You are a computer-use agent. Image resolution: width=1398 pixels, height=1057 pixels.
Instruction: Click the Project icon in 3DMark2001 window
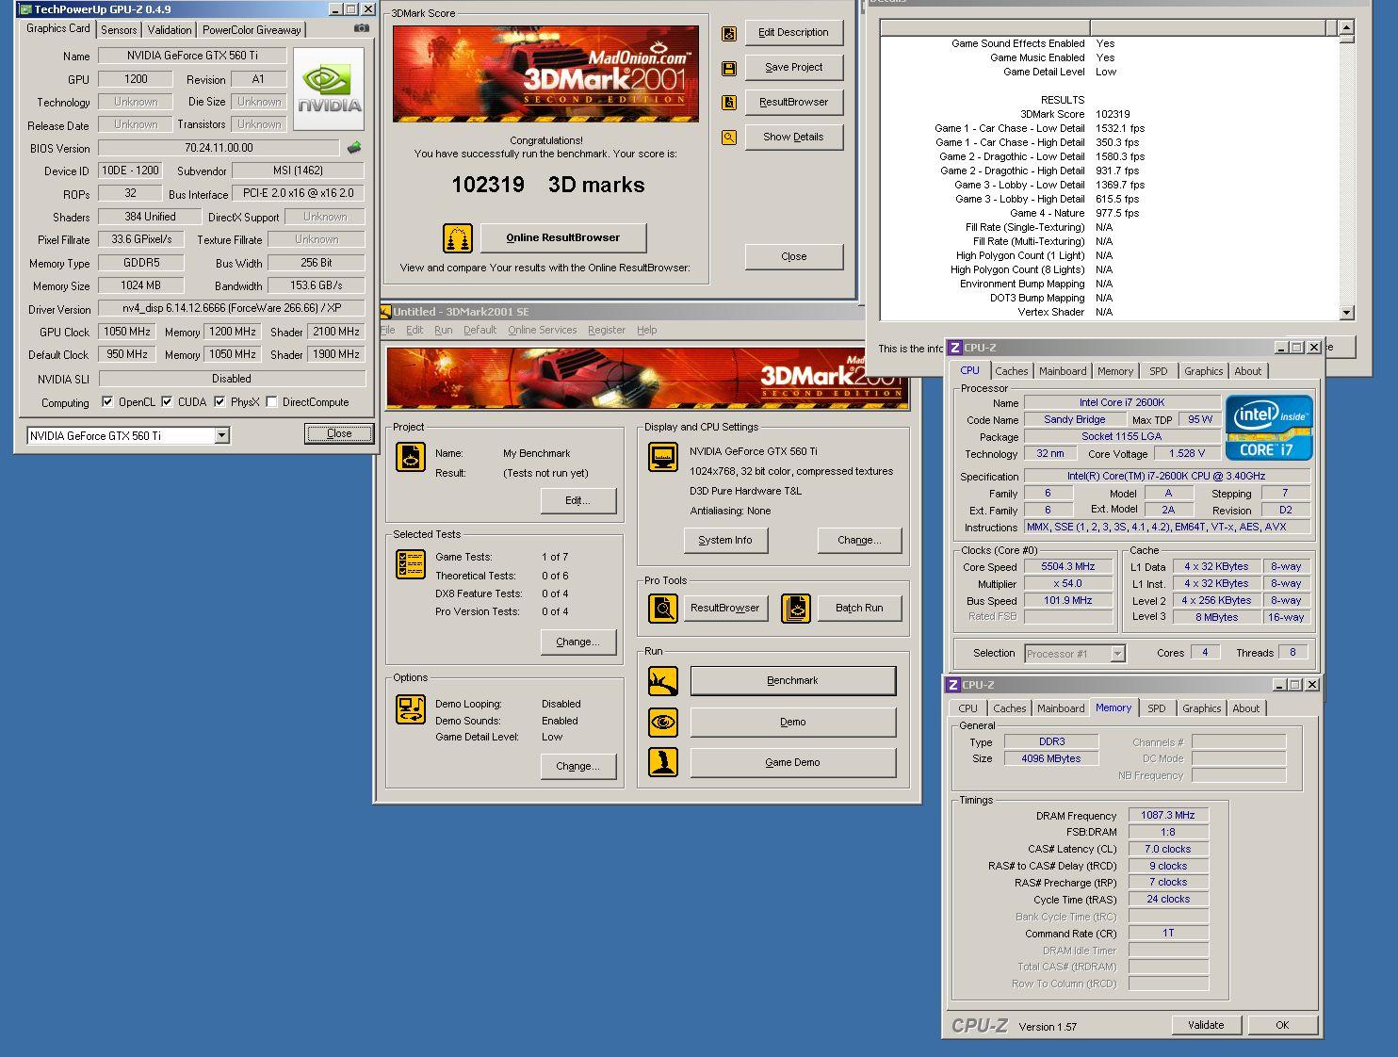(x=411, y=458)
